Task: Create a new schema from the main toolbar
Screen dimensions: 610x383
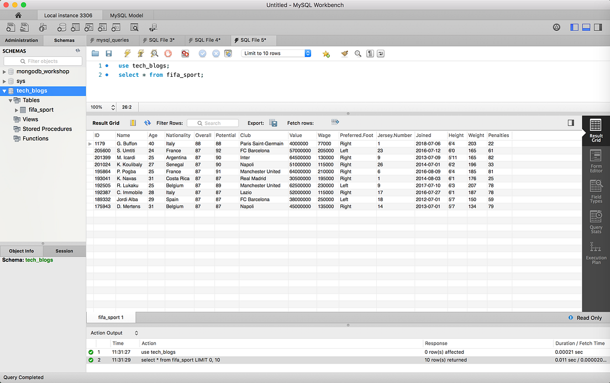Action: pos(62,27)
